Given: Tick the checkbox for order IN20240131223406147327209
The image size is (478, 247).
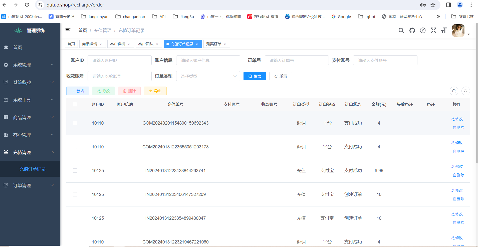Looking at the screenshot, I should tap(75, 194).
